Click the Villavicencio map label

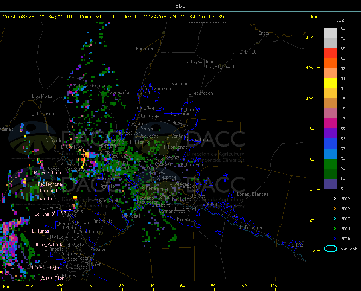[89, 86]
